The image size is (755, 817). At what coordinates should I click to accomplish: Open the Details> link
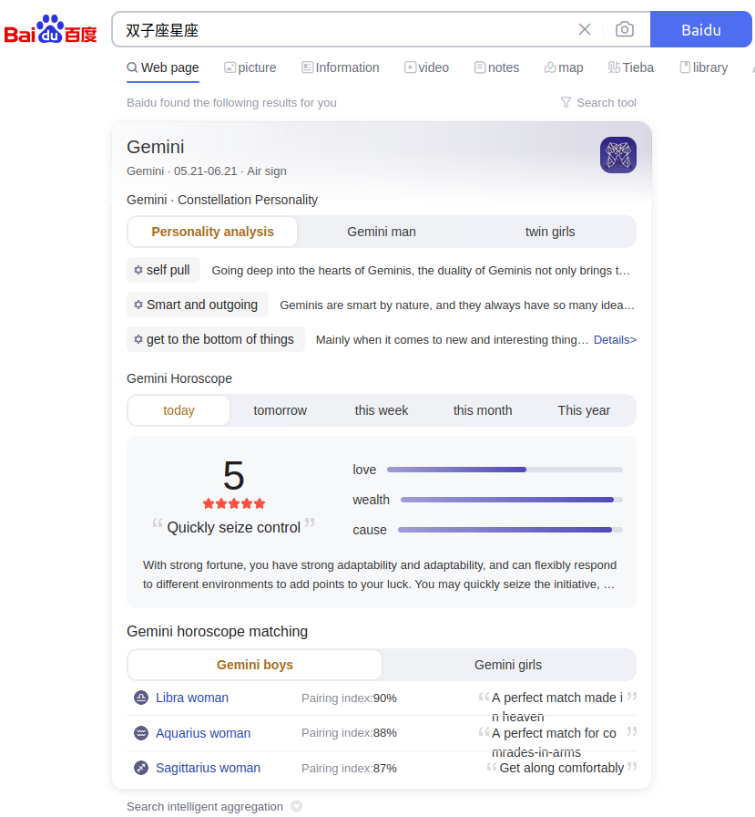615,340
